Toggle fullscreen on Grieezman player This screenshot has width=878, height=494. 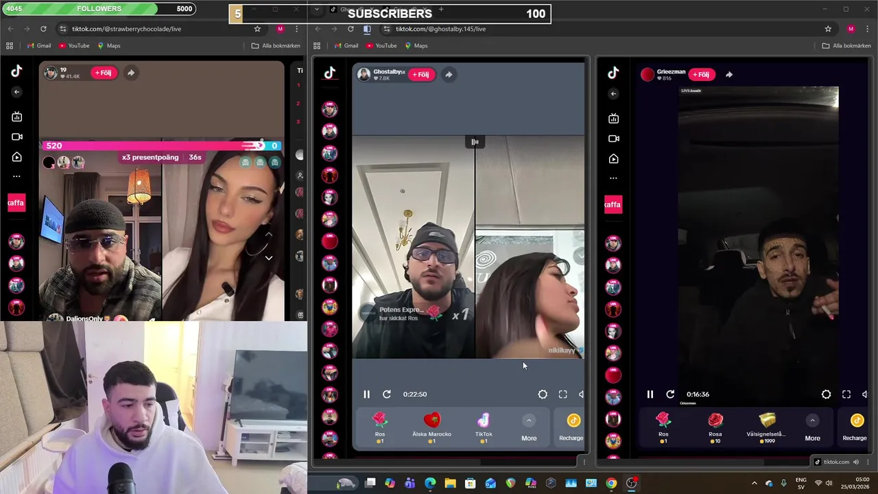coord(846,395)
